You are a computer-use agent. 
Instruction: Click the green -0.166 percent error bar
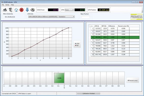click(59, 78)
